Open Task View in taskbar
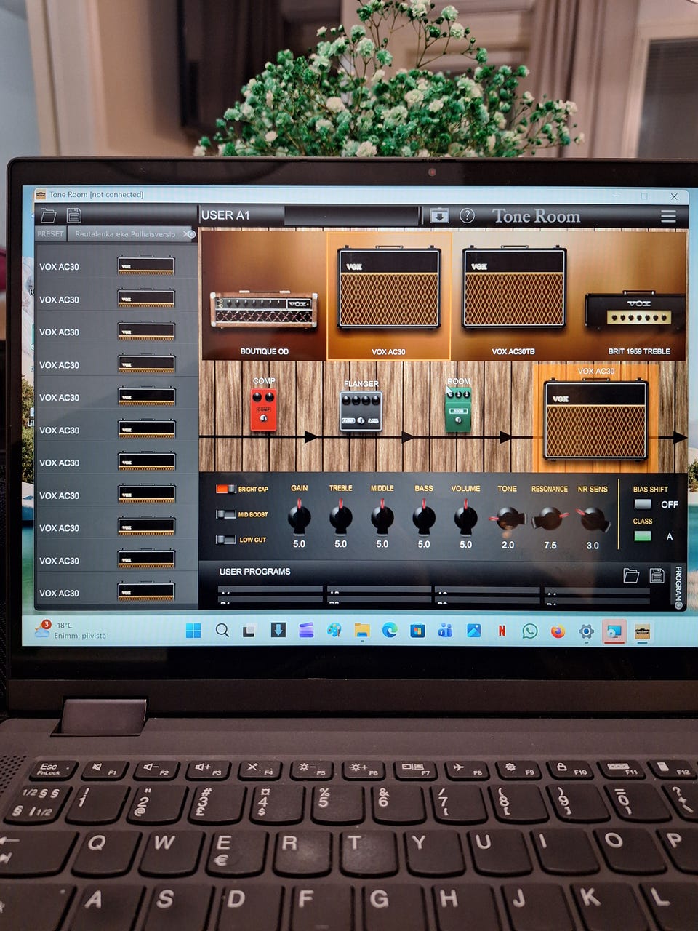The width and height of the screenshot is (698, 931). 249,631
